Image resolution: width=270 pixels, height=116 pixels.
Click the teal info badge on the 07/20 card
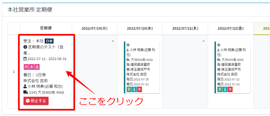click(x=134, y=89)
